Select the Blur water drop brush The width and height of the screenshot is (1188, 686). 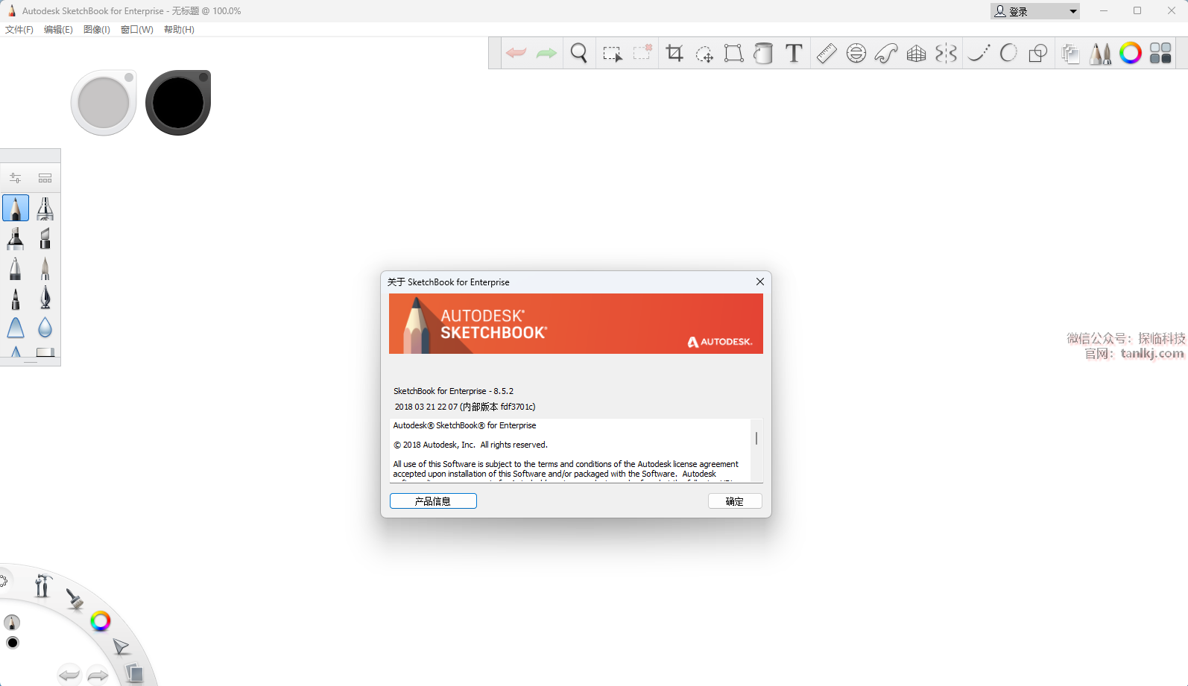pos(45,328)
